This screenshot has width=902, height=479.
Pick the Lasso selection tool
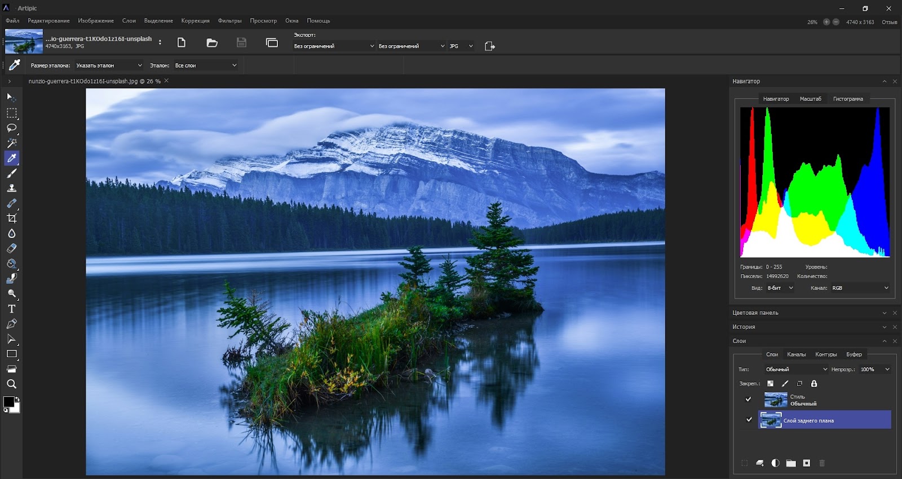(x=11, y=128)
